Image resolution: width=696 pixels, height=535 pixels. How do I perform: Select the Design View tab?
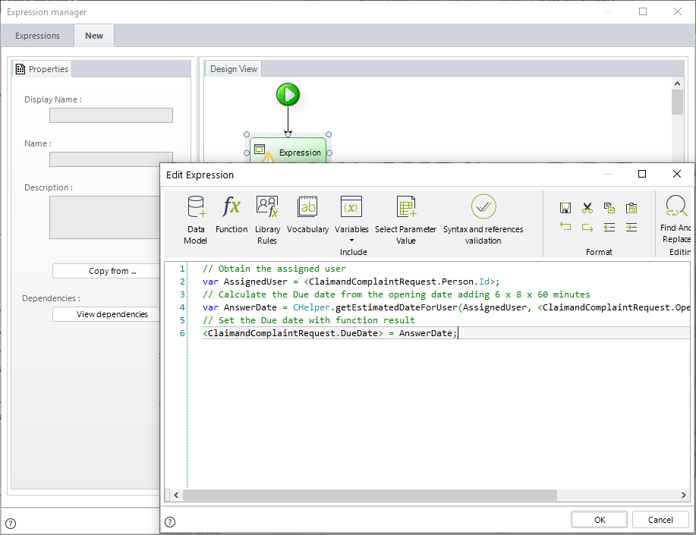(x=234, y=69)
